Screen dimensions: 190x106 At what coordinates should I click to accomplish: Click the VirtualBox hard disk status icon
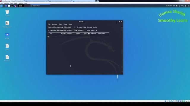tap(165, 101)
